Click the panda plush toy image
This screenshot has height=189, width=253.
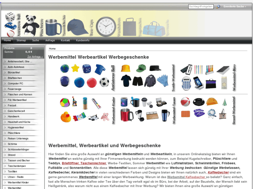[x=31, y=25]
